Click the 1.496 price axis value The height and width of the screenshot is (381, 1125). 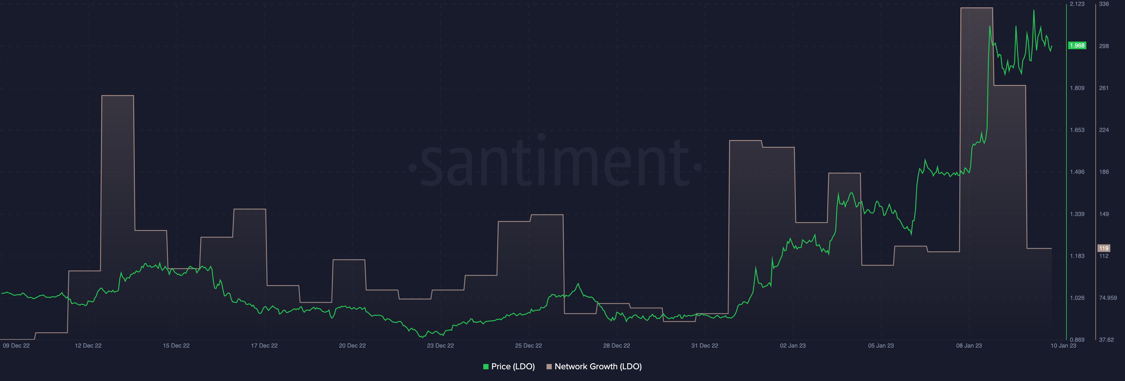[1077, 172]
